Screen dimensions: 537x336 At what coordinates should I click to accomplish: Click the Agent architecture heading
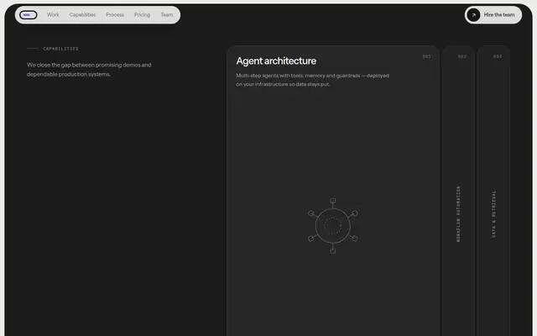coord(276,60)
